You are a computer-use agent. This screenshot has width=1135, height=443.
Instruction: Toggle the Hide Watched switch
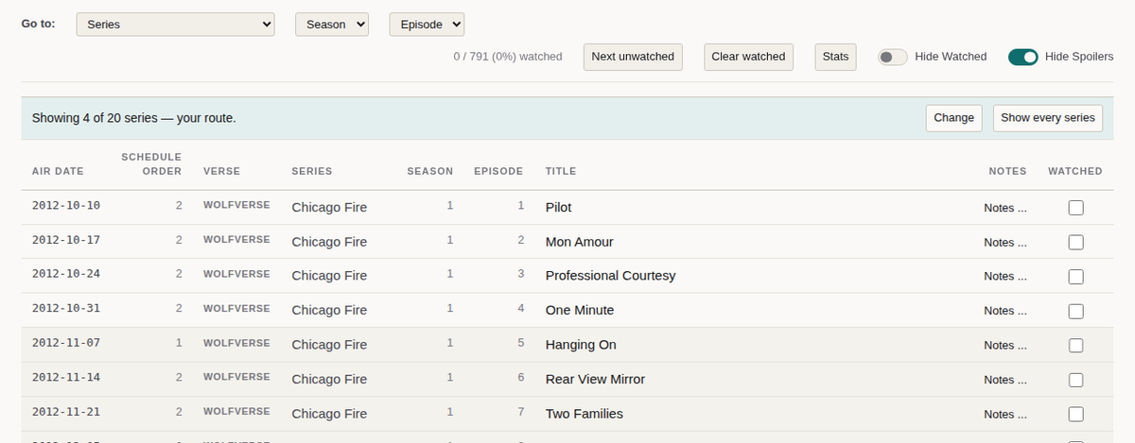click(x=893, y=57)
